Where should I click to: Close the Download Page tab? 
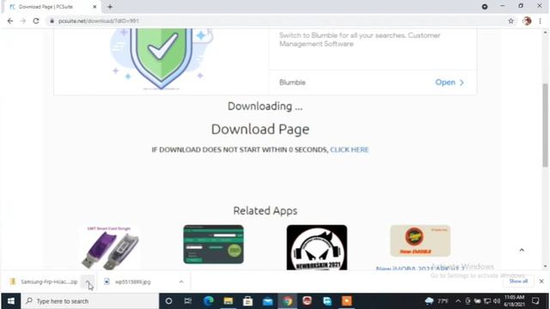(x=95, y=7)
